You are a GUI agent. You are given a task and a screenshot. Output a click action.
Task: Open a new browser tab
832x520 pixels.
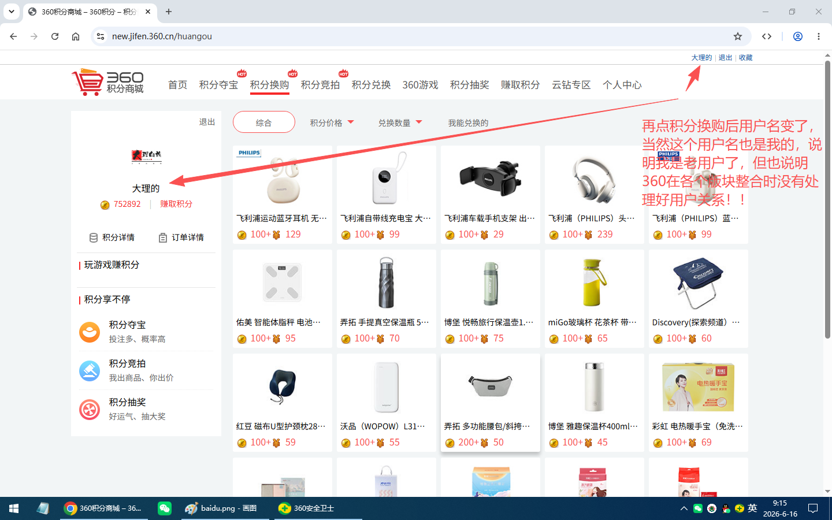tap(169, 12)
